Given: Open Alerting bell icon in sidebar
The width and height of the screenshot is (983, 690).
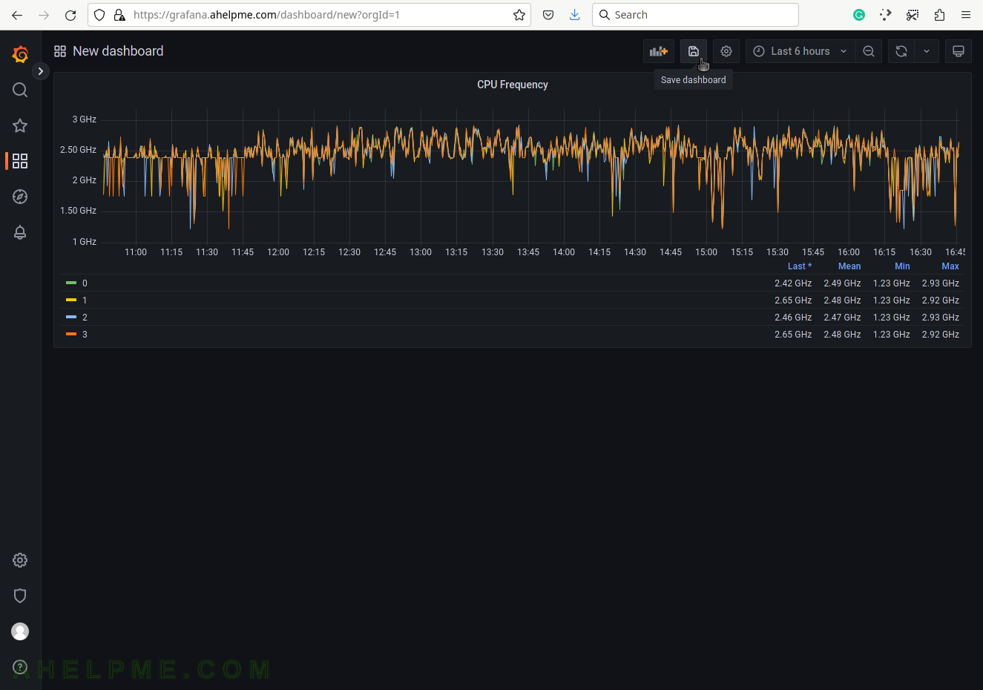Looking at the screenshot, I should (x=20, y=232).
